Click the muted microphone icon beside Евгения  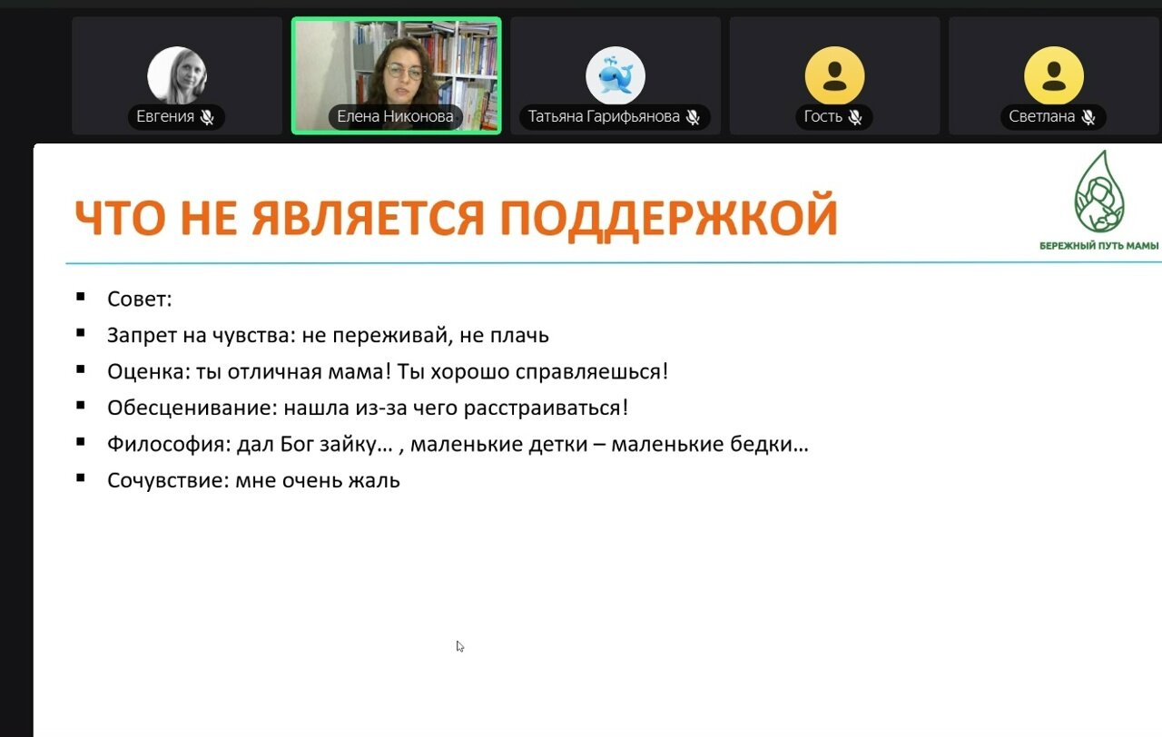(x=207, y=117)
